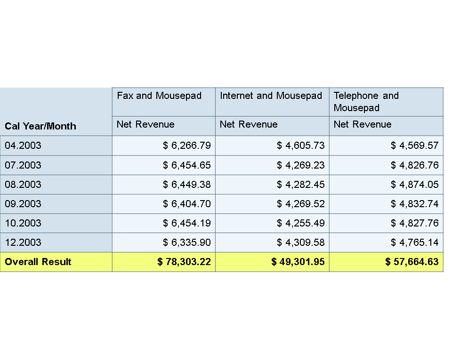Select the Fax and Mousepad column header
Image resolution: width=452 pixels, height=339 pixels.
pyautogui.click(x=159, y=96)
